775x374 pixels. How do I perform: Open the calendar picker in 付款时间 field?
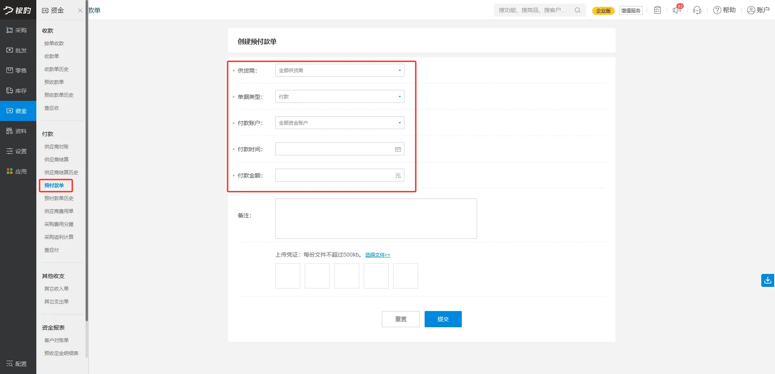tap(398, 149)
